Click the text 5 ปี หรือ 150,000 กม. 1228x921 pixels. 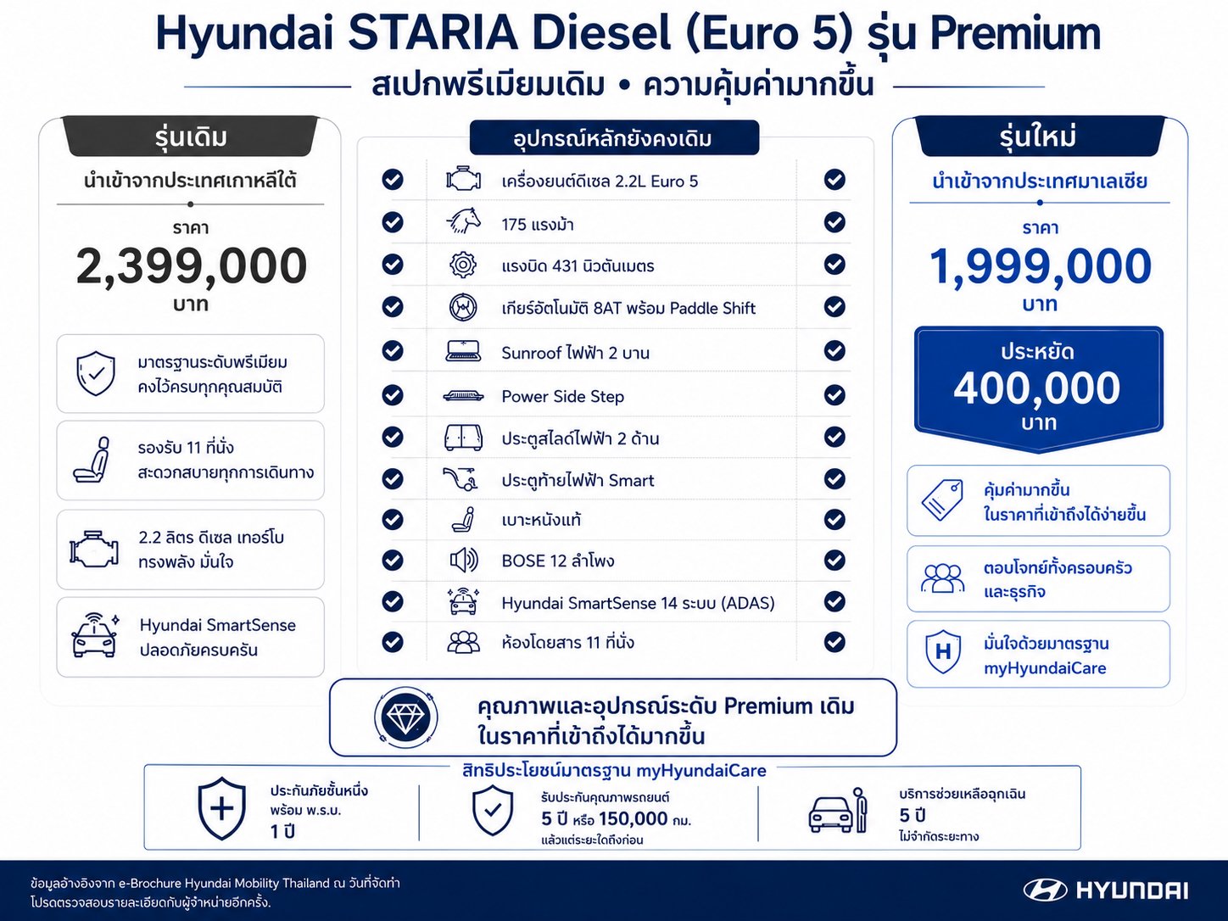(616, 819)
